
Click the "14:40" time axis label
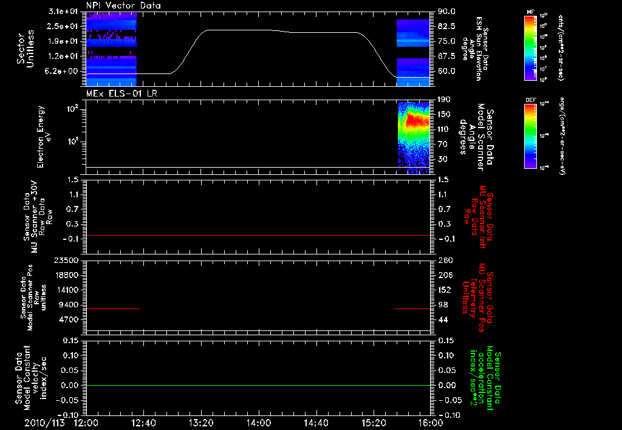click(x=316, y=423)
